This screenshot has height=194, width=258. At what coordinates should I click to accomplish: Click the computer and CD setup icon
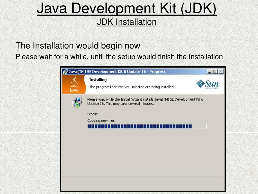tap(77, 102)
